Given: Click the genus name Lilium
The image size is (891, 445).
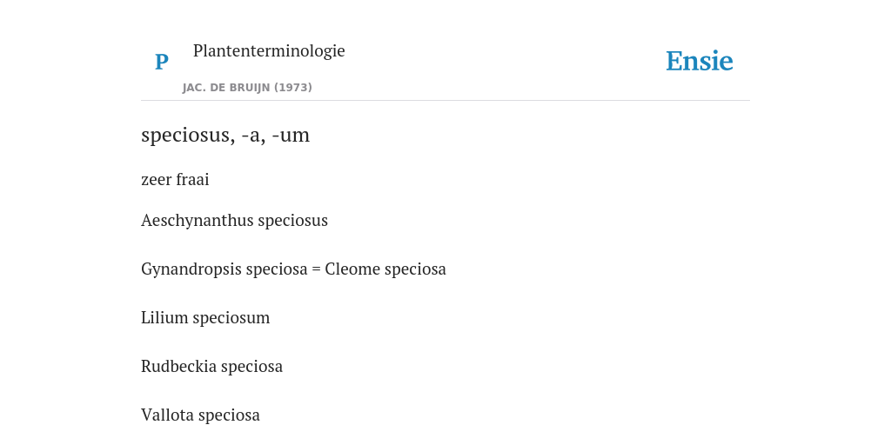Looking at the screenshot, I should [164, 318].
